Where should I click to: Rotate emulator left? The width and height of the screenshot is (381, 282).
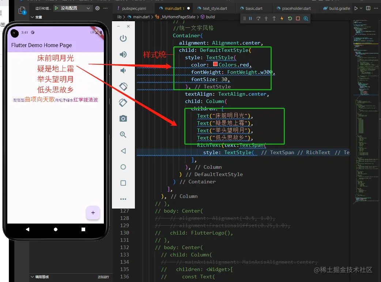[123, 87]
